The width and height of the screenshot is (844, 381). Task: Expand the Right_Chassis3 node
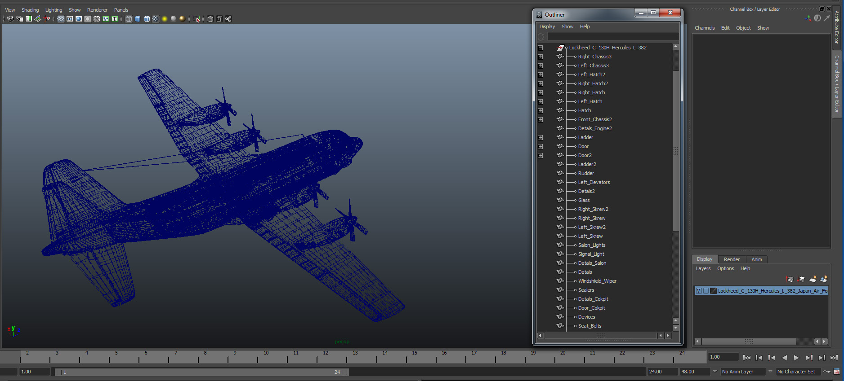pyautogui.click(x=540, y=57)
